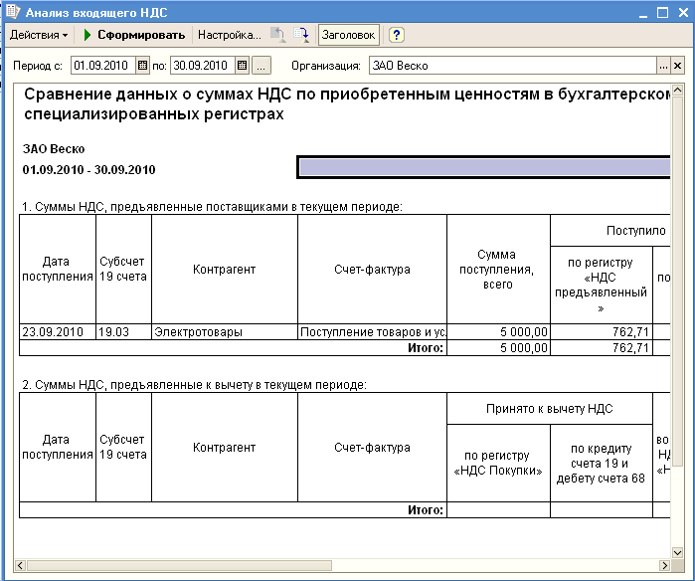Image resolution: width=695 pixels, height=581 pixels.
Task: Click the horizontal scrollbar thumb
Action: coord(180,565)
